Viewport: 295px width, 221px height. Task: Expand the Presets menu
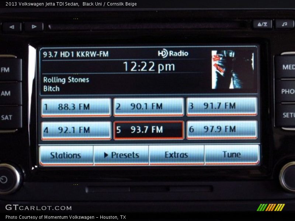pyautogui.click(x=121, y=155)
